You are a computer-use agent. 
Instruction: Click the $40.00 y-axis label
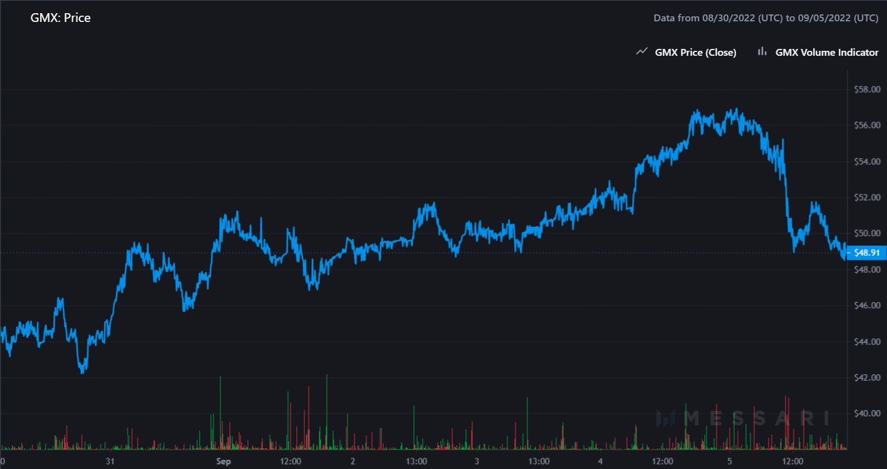[x=868, y=413]
